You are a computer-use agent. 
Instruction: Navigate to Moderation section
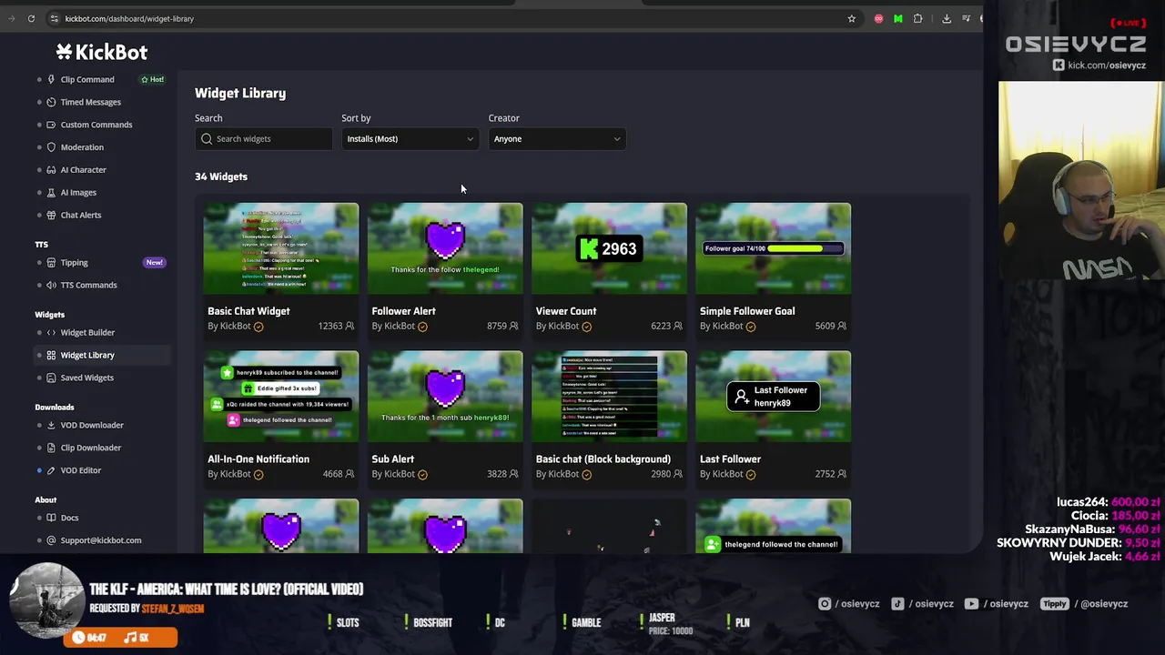coord(82,147)
